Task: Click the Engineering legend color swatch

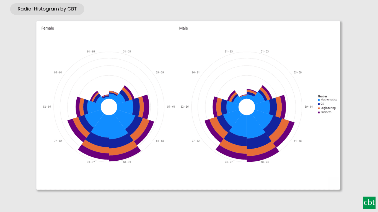Action: click(319, 108)
